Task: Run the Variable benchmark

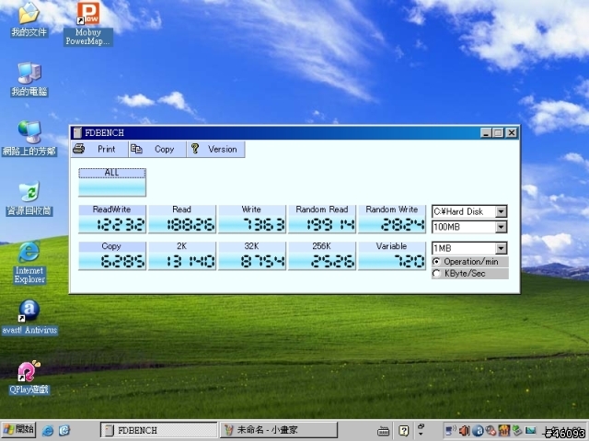Action: tap(392, 255)
